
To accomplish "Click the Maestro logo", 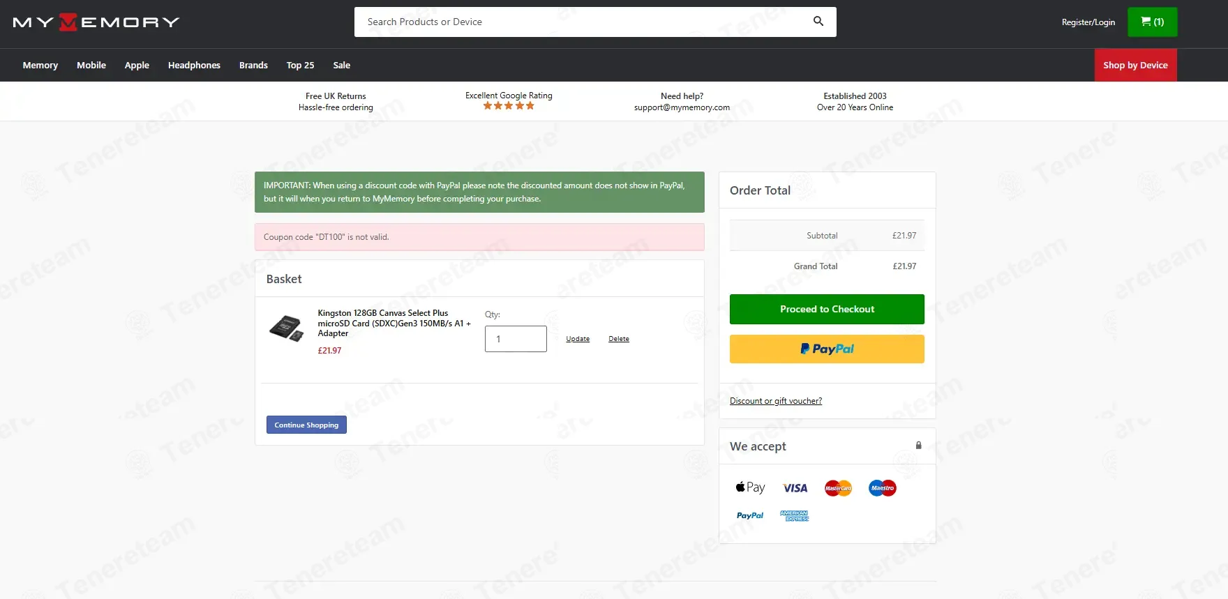I will pos(883,488).
